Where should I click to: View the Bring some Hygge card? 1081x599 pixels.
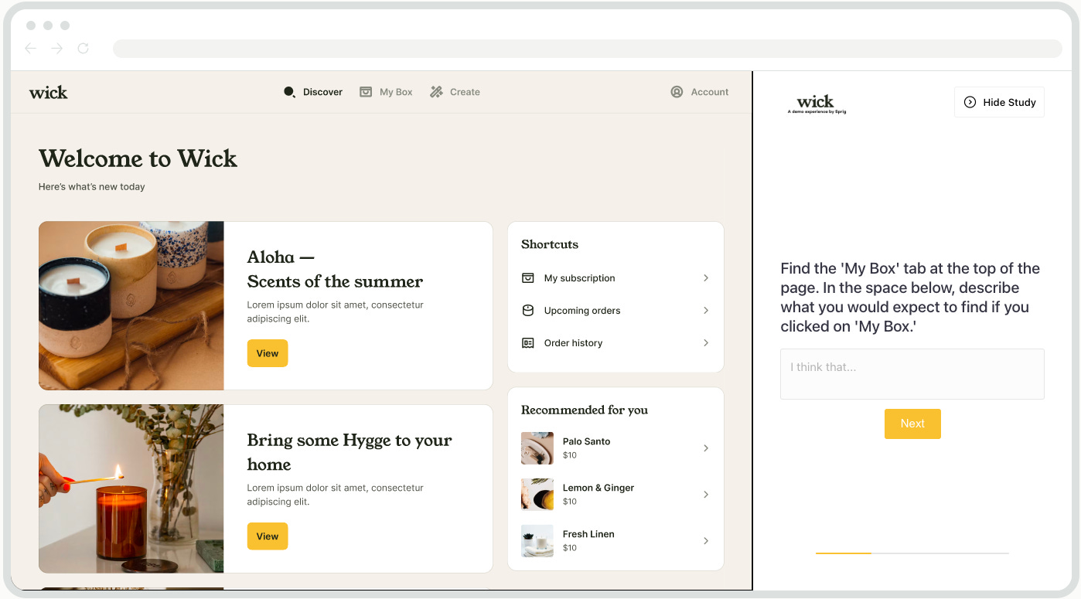[x=268, y=536]
